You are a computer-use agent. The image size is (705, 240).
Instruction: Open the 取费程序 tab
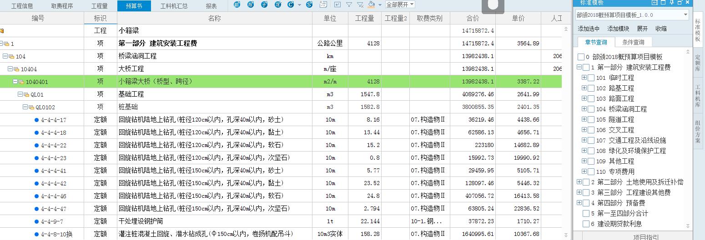point(62,6)
